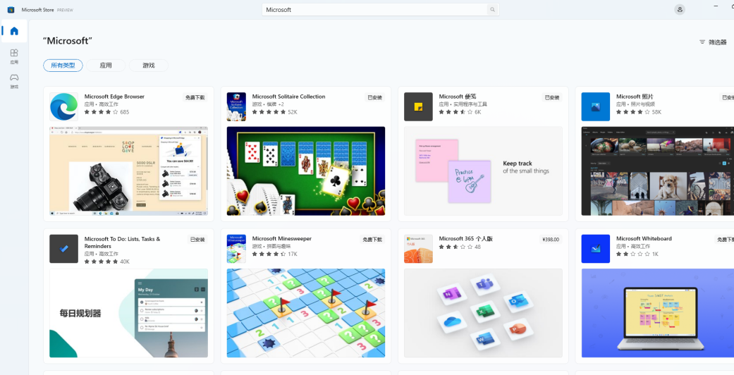Click the Microsoft Minesweeper title text
Screen dimensions: 734x375
pyautogui.click(x=282, y=238)
